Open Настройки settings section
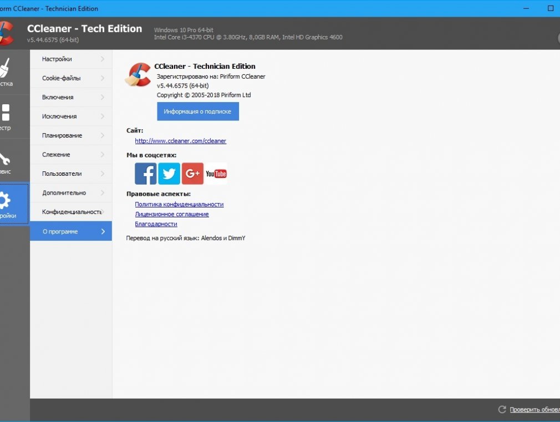The width and height of the screenshot is (560, 422). [71, 59]
